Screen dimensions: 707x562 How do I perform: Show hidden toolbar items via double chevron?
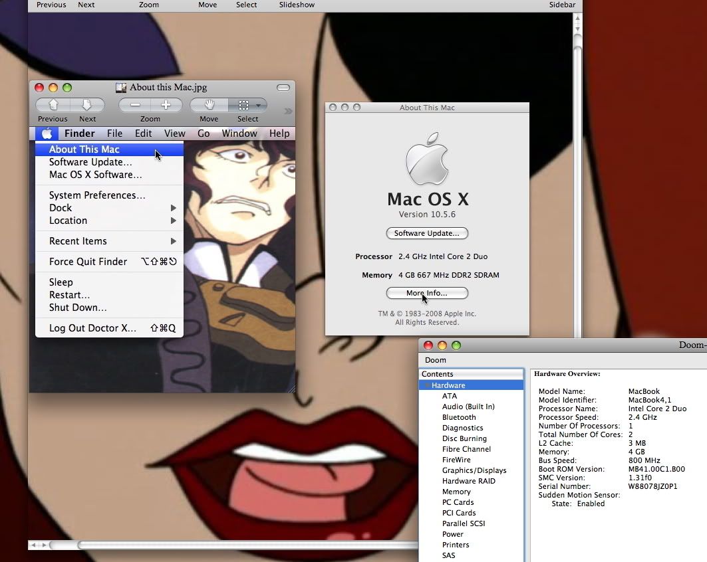pyautogui.click(x=288, y=111)
